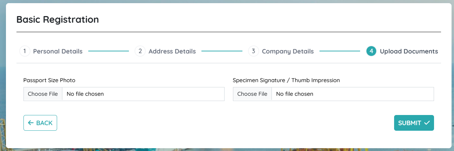Choose a file for Passport Size Photo
Image resolution: width=454 pixels, height=151 pixels.
pyautogui.click(x=43, y=94)
